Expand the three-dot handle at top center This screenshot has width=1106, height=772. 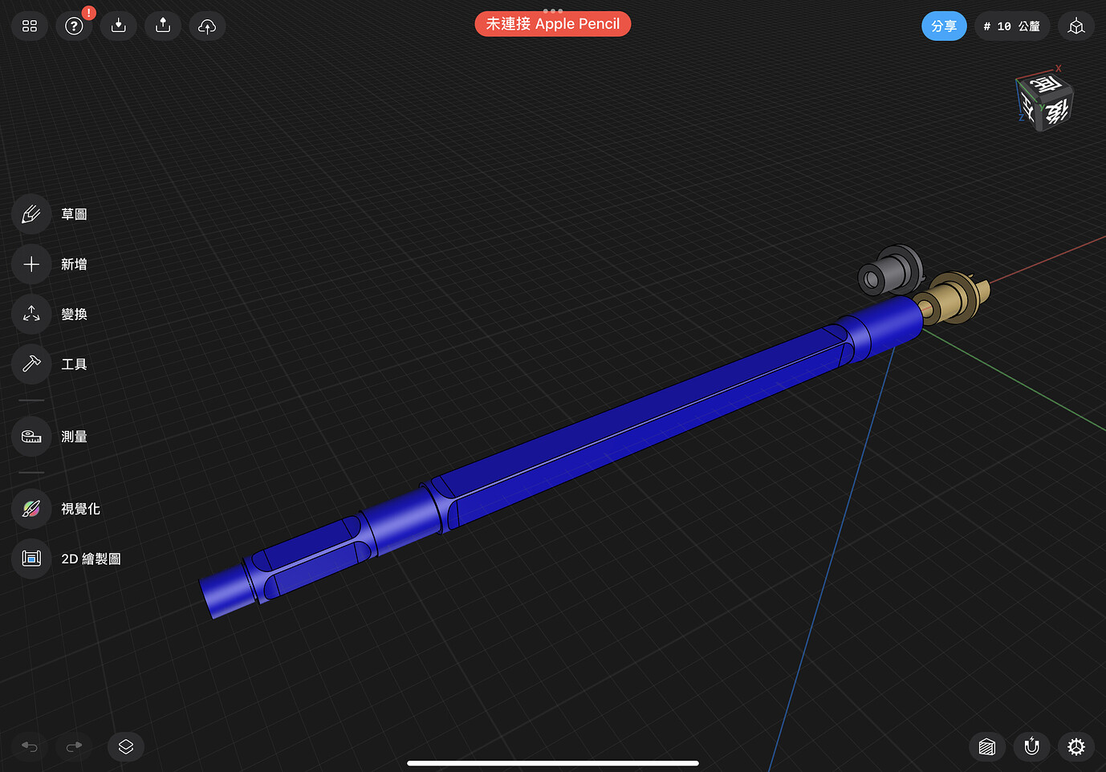553,10
